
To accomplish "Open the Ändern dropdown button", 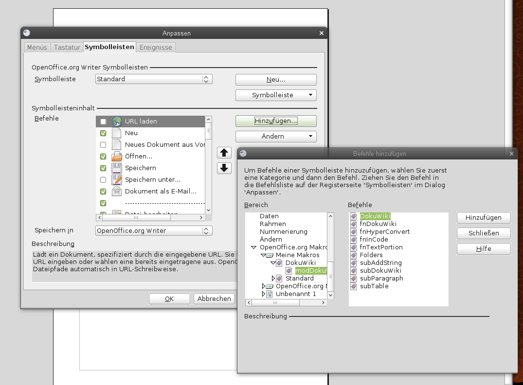I will [276, 136].
